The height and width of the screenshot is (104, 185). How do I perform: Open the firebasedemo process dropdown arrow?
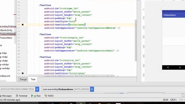pos(92,89)
